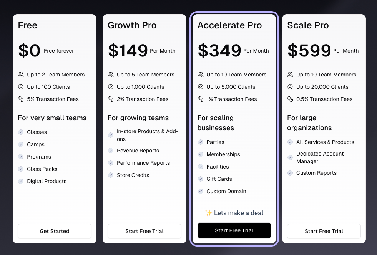377x255 pixels.
Task: Click the Scale Pro plan heading
Action: coord(308,25)
